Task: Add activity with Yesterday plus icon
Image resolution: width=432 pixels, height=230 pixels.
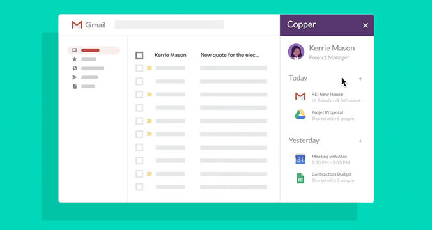Action: (x=360, y=141)
